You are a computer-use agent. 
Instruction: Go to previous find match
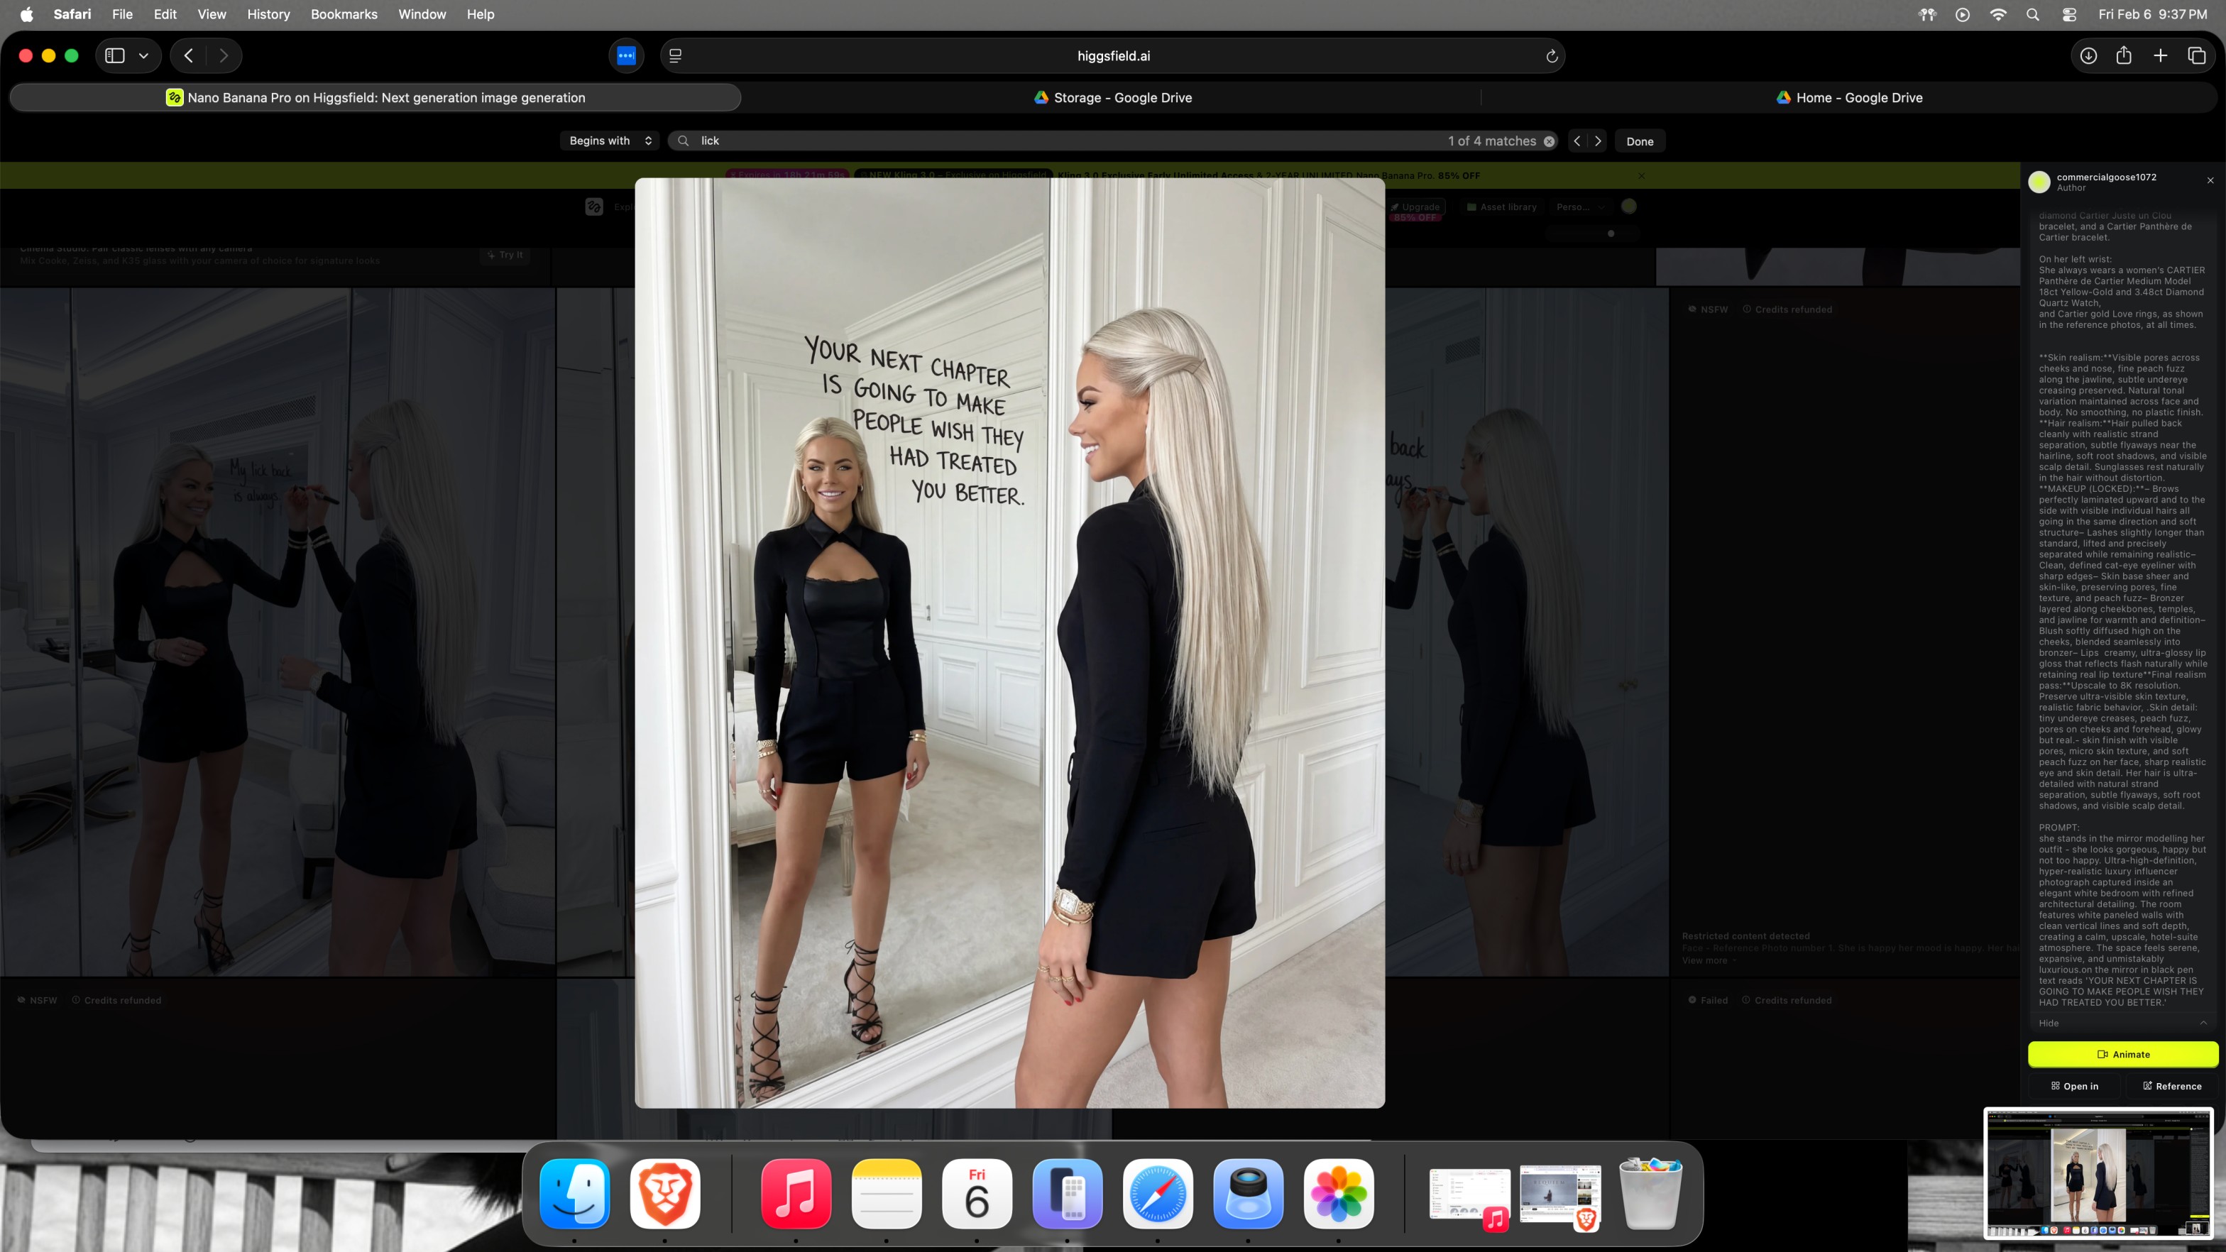pyautogui.click(x=1577, y=141)
